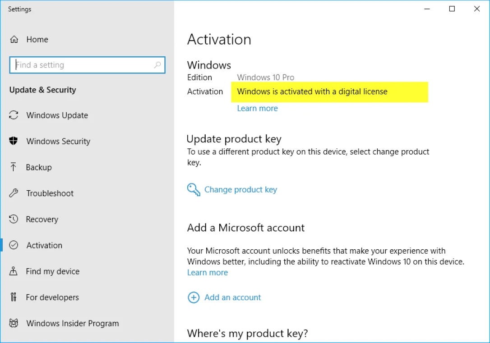Image resolution: width=490 pixels, height=343 pixels.
Task: Click the search magnifier in Find a setting
Action: coord(158,65)
